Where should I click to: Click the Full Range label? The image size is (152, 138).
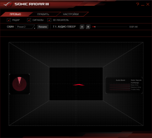tap(135, 83)
